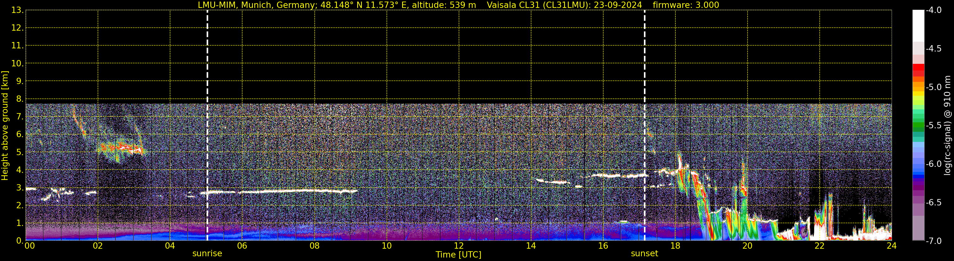The image size is (954, 261).
Task: Click the -7.0 colorbar tick label
Action: [933, 241]
